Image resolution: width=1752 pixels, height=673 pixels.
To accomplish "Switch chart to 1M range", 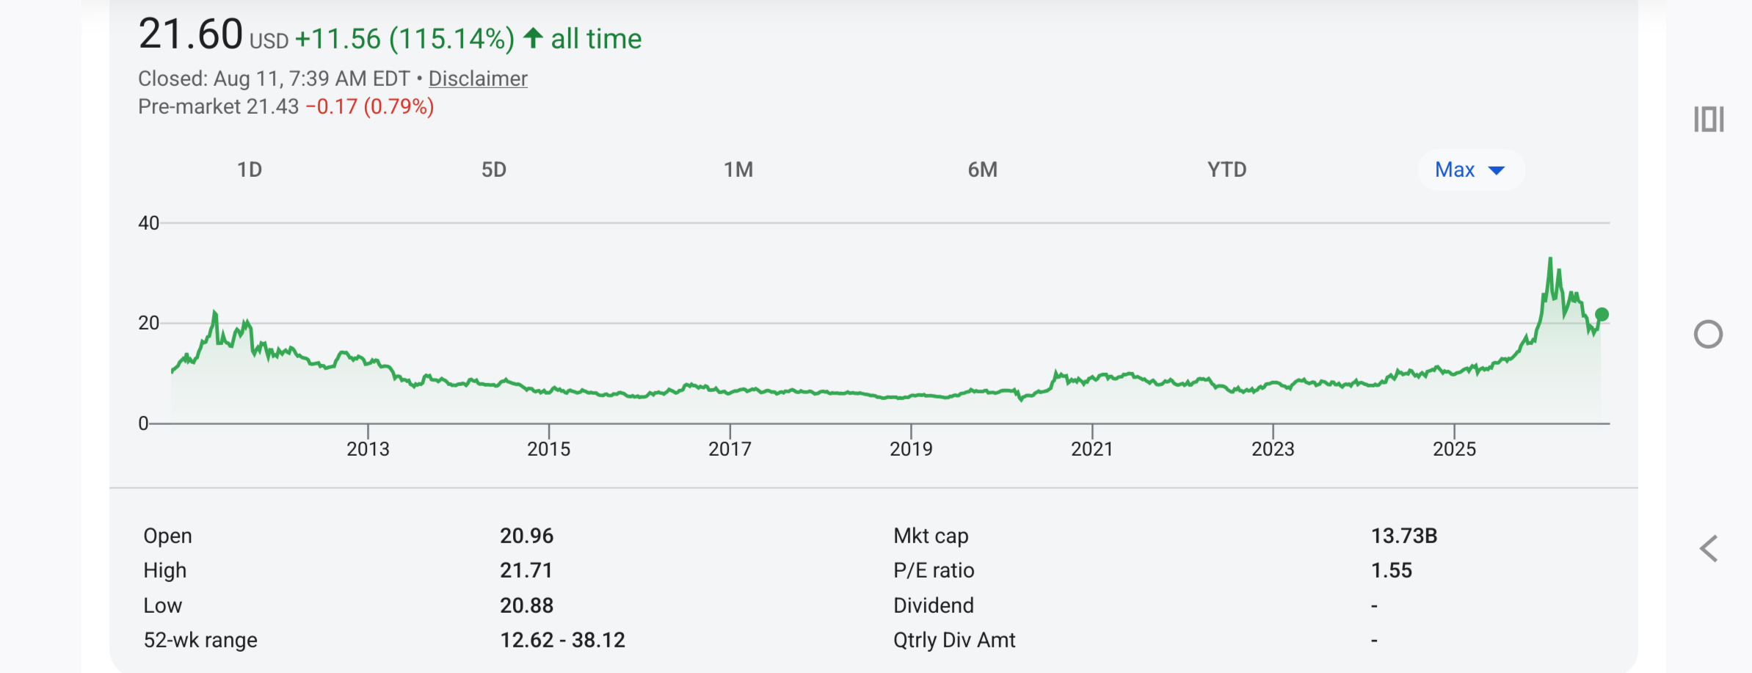I will (738, 170).
